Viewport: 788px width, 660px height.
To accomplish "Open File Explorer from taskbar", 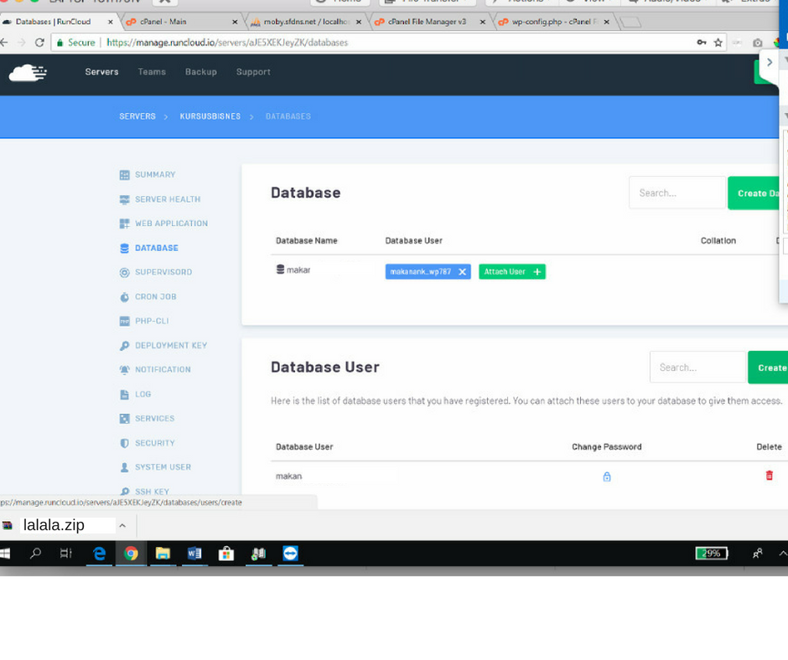I will [x=163, y=554].
